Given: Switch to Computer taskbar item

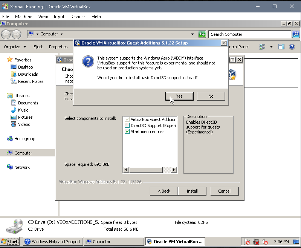Looking at the screenshot, I should [x=114, y=242].
